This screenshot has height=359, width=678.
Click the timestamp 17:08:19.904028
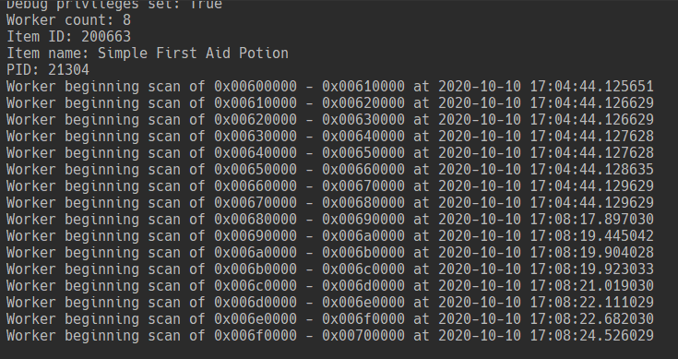tap(592, 253)
